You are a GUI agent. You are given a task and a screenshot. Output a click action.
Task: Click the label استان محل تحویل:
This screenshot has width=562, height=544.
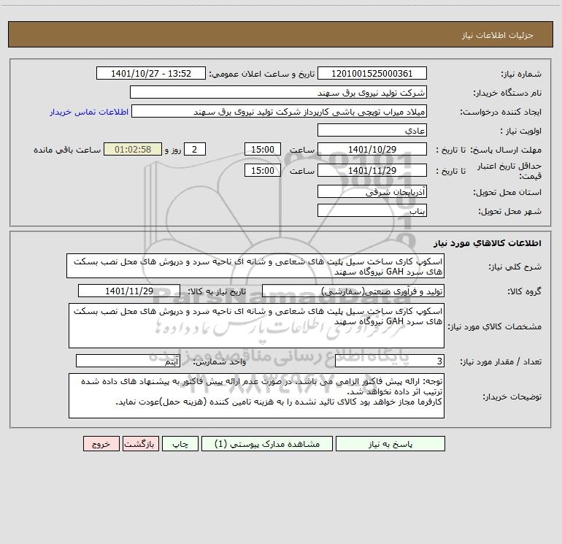click(x=507, y=193)
